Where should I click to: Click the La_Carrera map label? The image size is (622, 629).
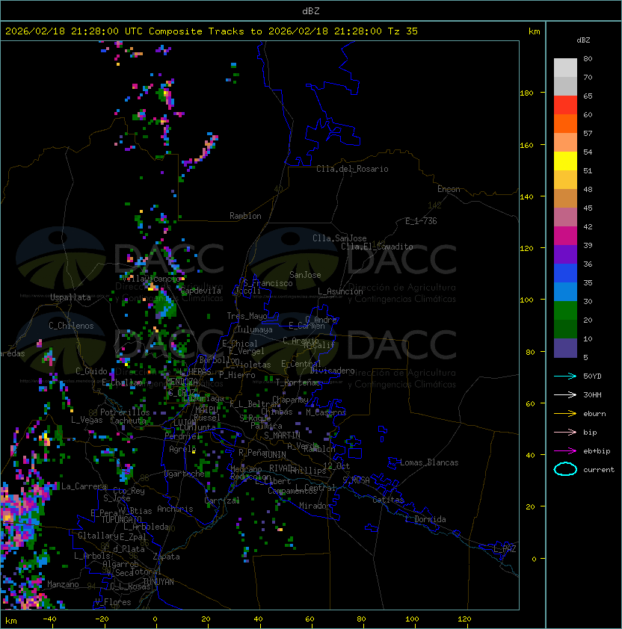(84, 486)
